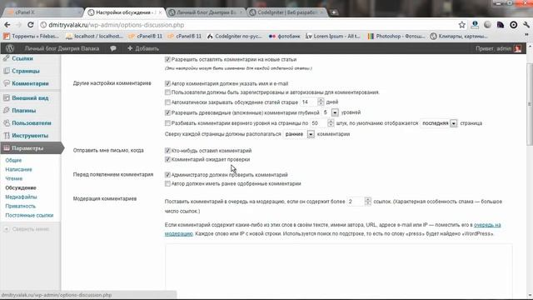
Task: Click the collapse menu arrow icon
Action: (x=7, y=229)
